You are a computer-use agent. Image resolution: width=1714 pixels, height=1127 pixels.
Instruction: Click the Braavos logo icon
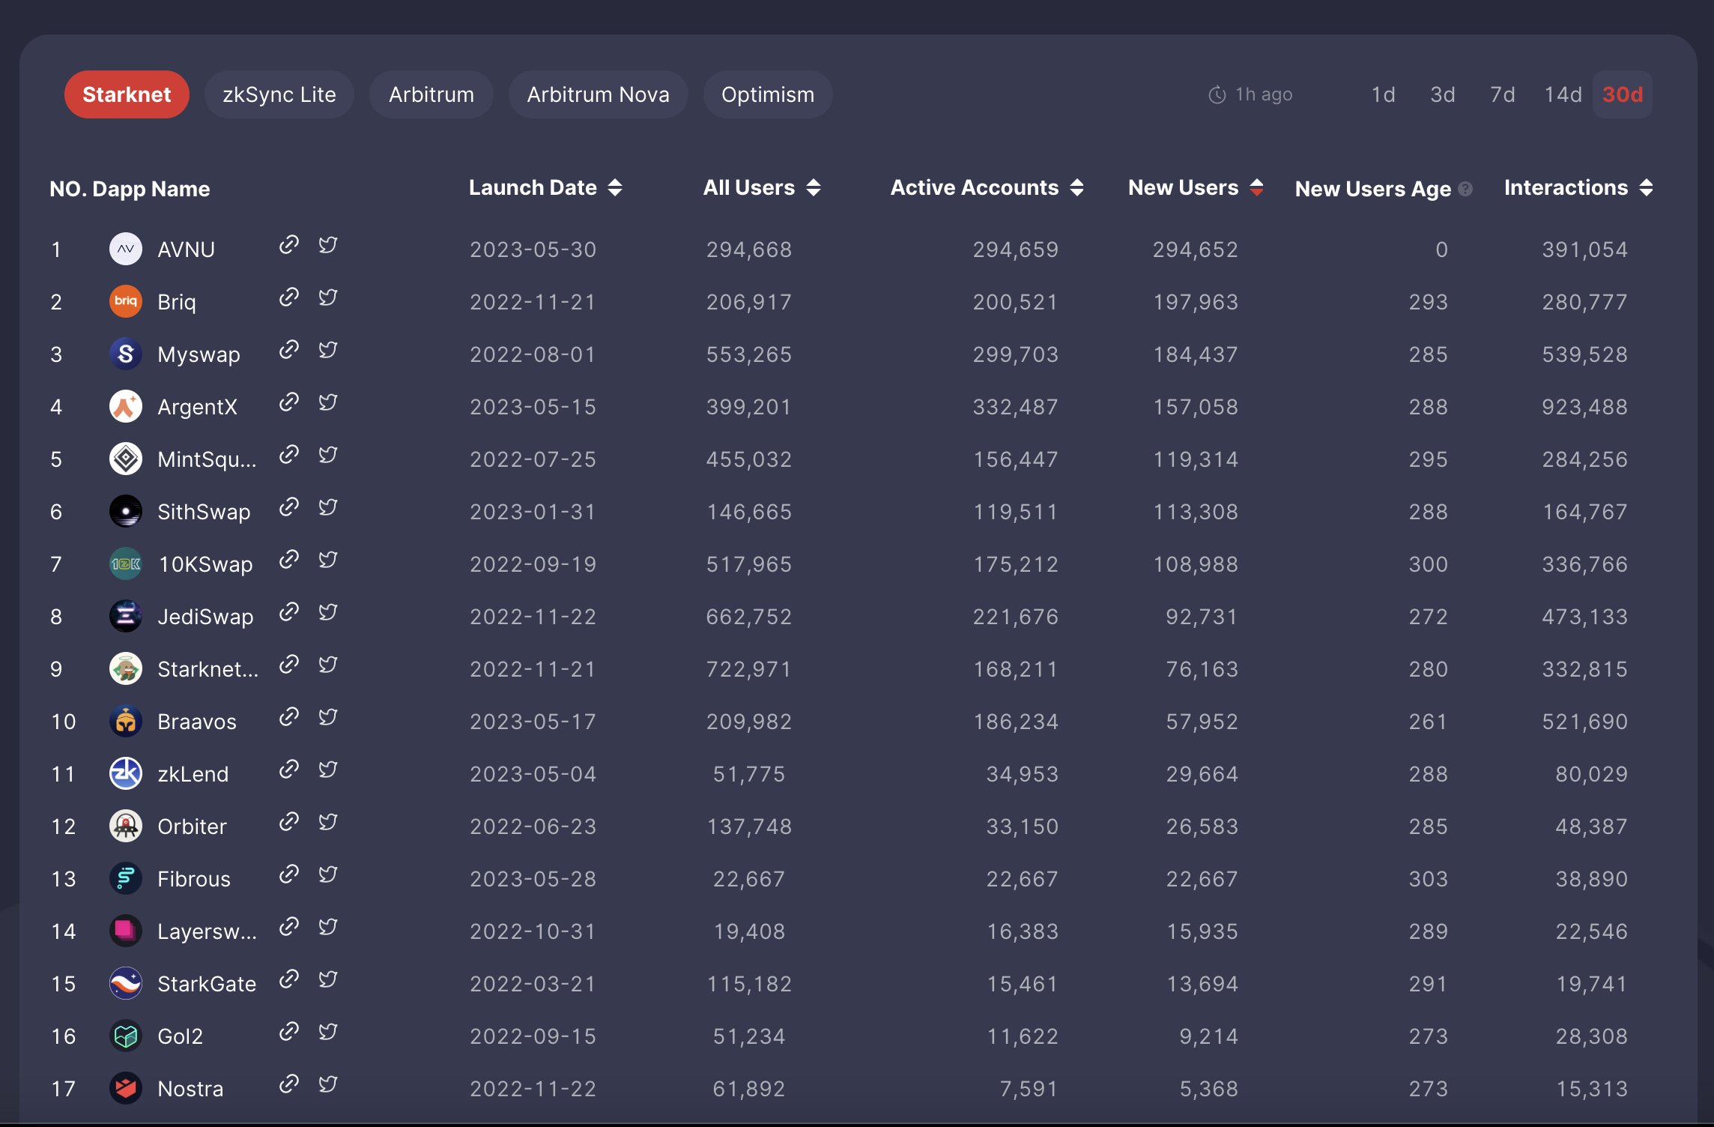point(126,721)
